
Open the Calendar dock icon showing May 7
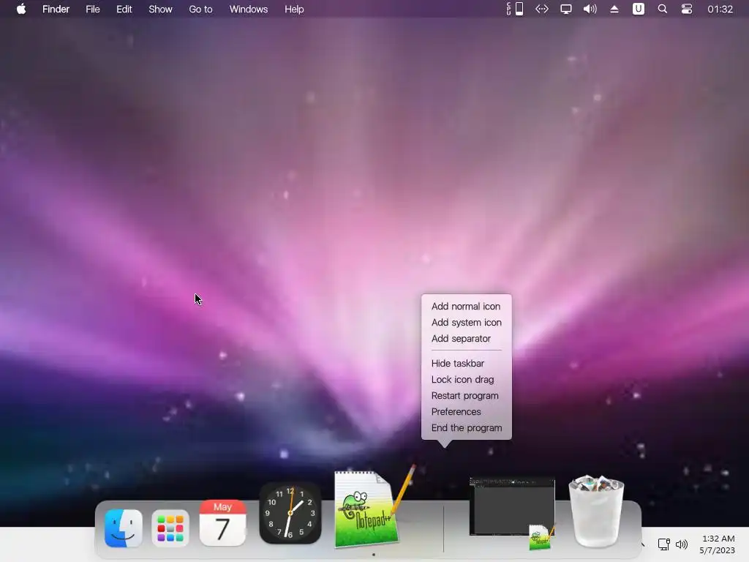click(222, 522)
